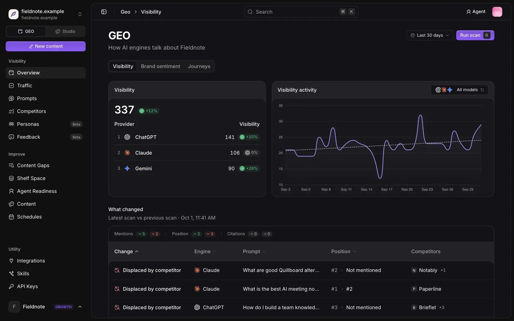Click the Competitors chart icon

[x=11, y=111]
